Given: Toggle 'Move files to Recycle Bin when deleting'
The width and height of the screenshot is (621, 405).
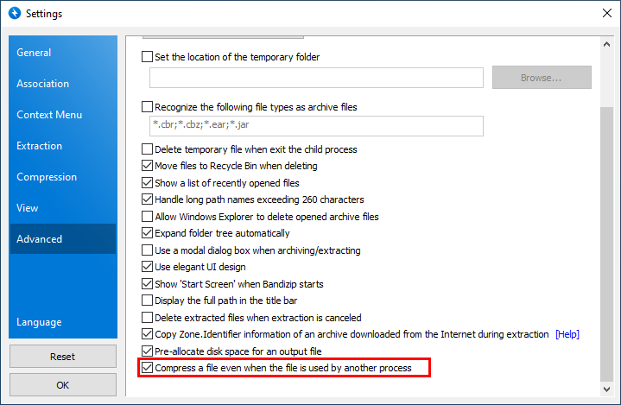Looking at the screenshot, I should click(x=147, y=166).
